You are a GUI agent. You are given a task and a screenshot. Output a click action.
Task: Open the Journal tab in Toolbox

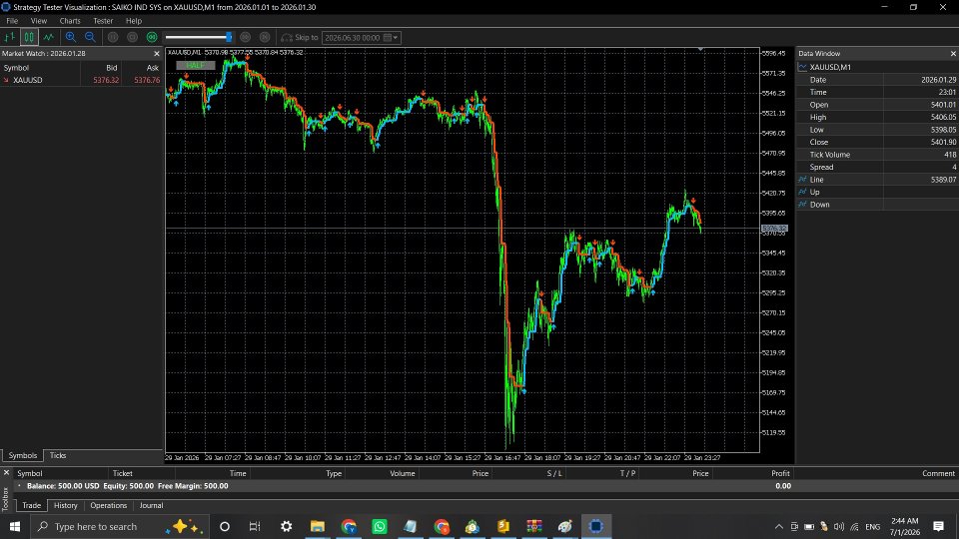click(151, 505)
